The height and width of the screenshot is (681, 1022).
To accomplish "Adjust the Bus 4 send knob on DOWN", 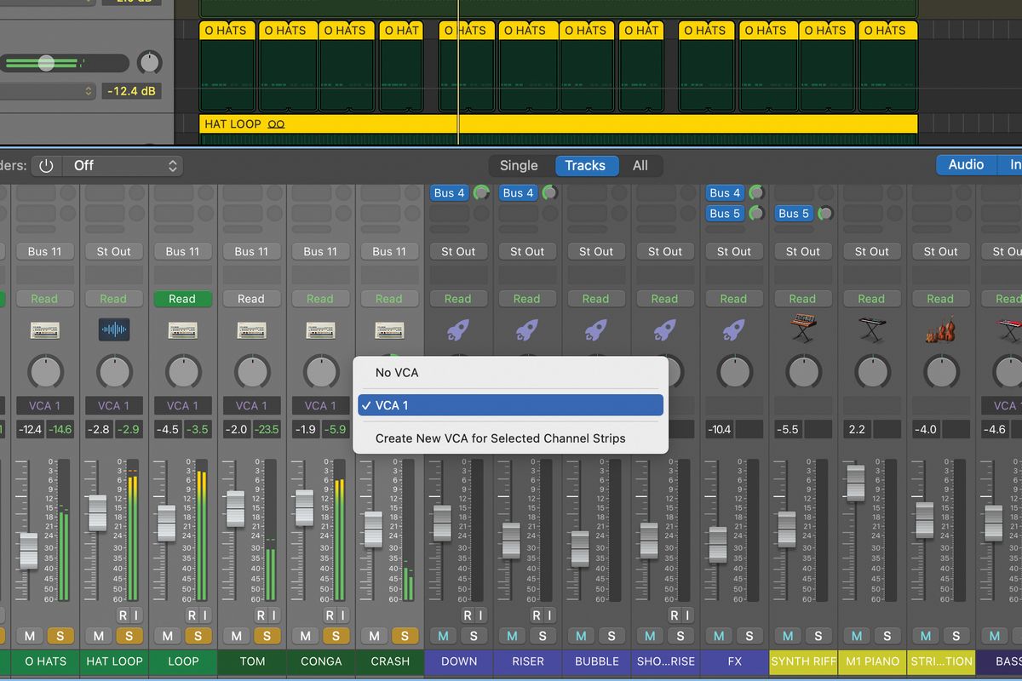I will pos(481,193).
